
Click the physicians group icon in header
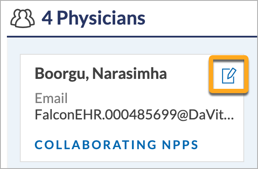pos(22,18)
